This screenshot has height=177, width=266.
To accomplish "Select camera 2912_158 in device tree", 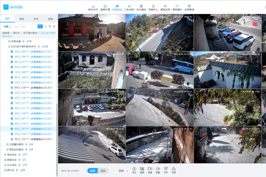I will pos(33,134).
